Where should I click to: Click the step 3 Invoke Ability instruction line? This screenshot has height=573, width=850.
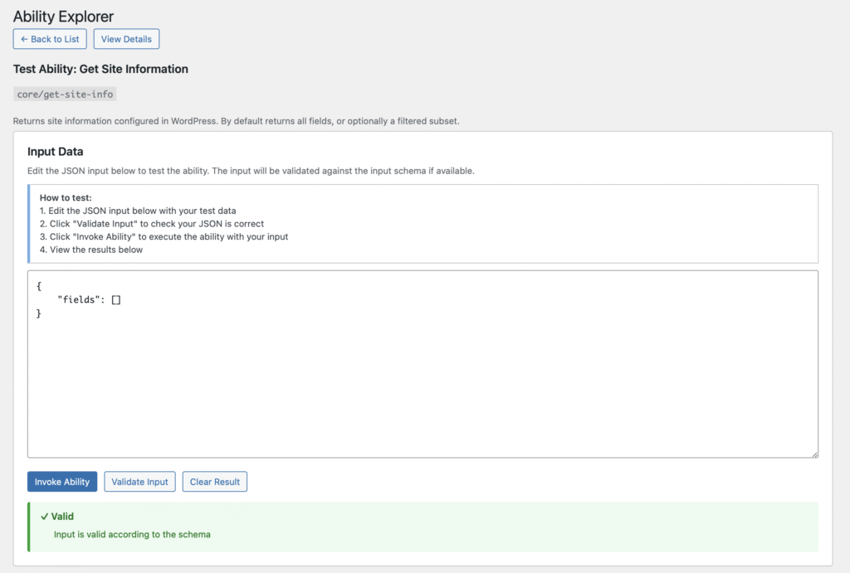tap(164, 236)
